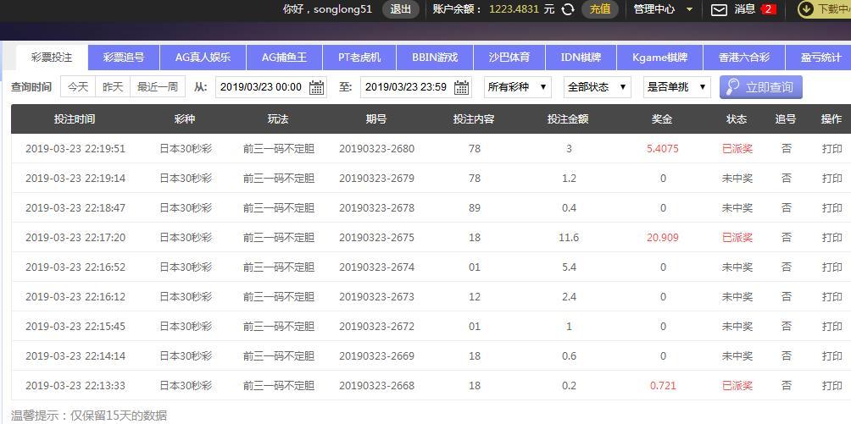This screenshot has height=424, width=851.
Task: Open the end date calendar icon
Action: point(462,87)
